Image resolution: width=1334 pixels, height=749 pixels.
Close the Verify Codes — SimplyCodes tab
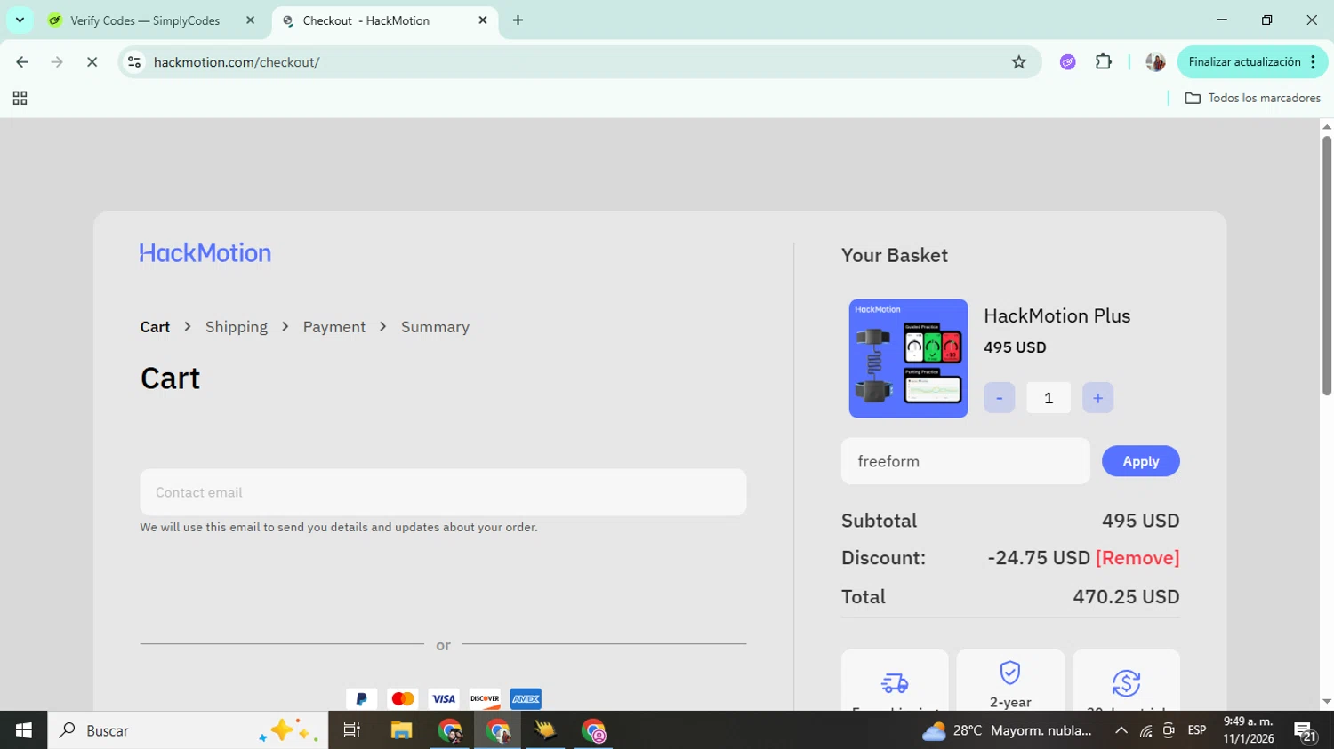tap(250, 20)
